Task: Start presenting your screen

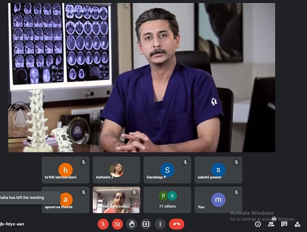Action: point(146,224)
